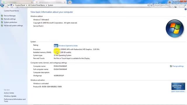Screen dimensions: 187x105
Task: Click the No Pen or Touch Input text
Action: coord(72,58)
